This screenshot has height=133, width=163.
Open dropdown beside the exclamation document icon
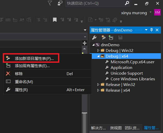(95, 20)
